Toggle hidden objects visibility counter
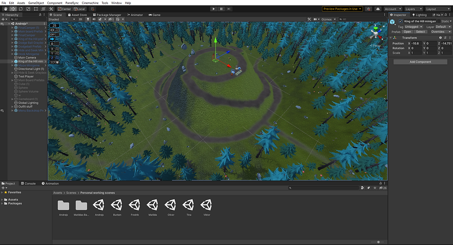Image resolution: width=453 pixels, height=245 pixels. tap(111, 19)
